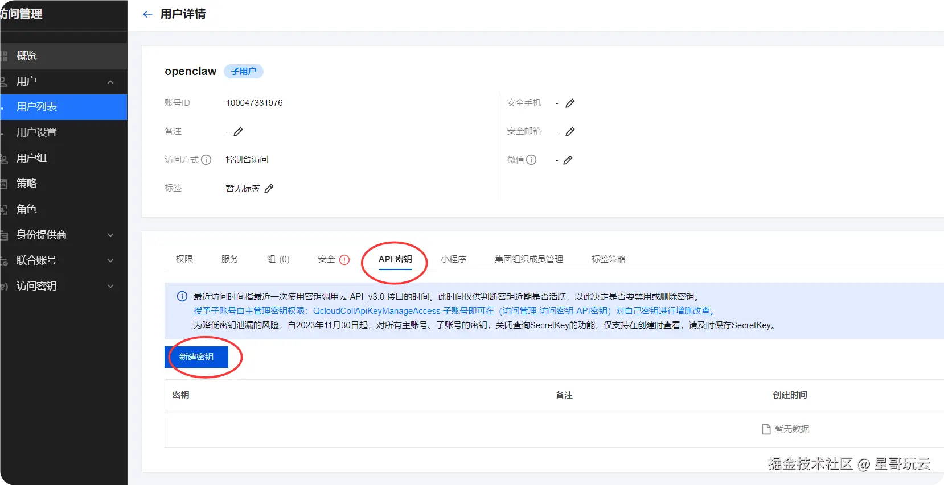Edit the 安全邮箱 field with its pencil icon
The height and width of the screenshot is (485, 944).
point(570,132)
